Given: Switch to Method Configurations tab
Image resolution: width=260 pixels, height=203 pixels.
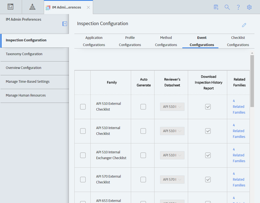Looking at the screenshot, I should coord(166,41).
